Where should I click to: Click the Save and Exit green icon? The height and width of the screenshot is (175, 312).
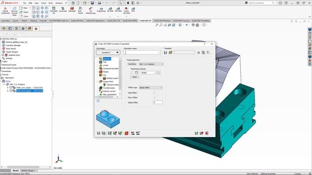coord(196,133)
